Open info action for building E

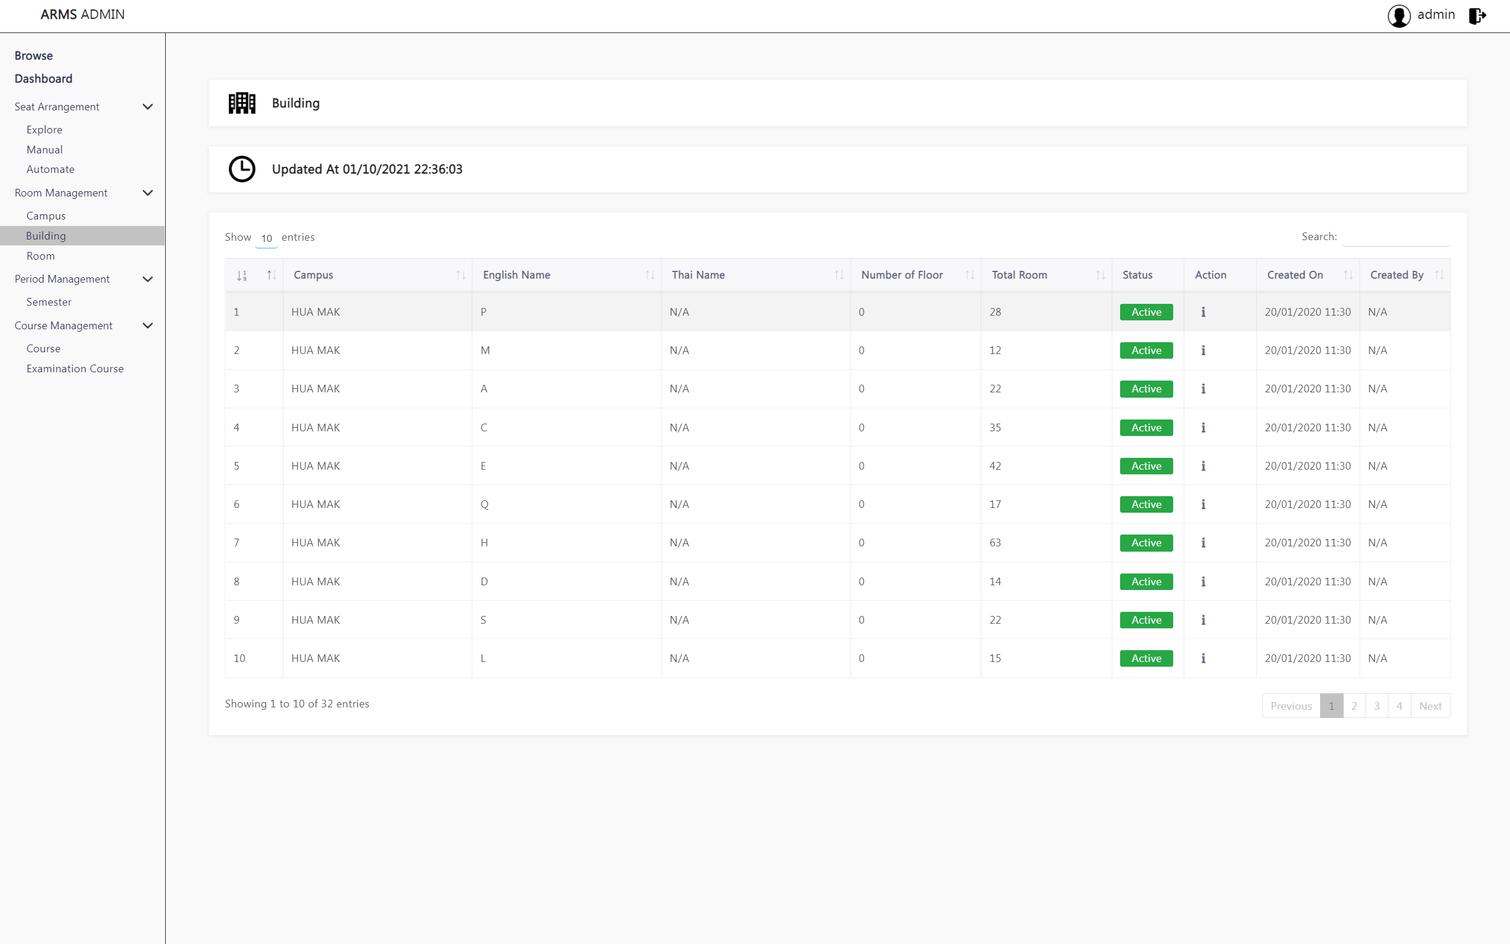point(1203,466)
